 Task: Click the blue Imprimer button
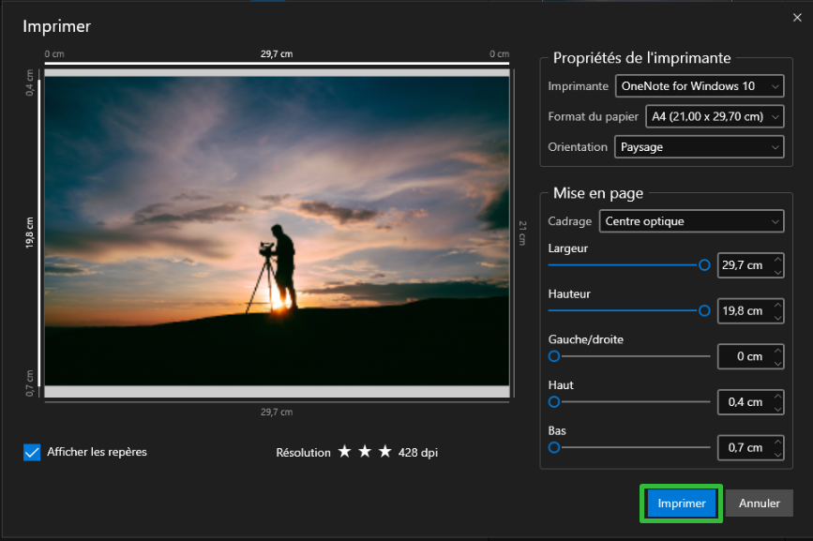(682, 503)
